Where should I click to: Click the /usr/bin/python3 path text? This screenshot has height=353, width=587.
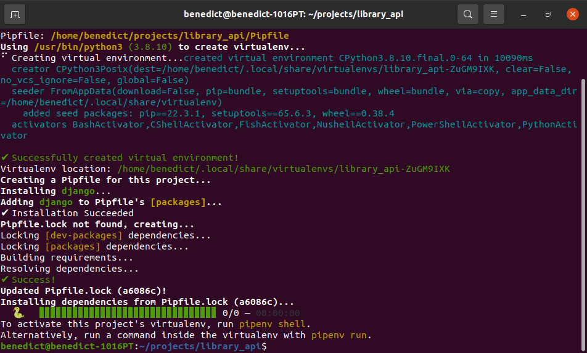click(x=78, y=47)
